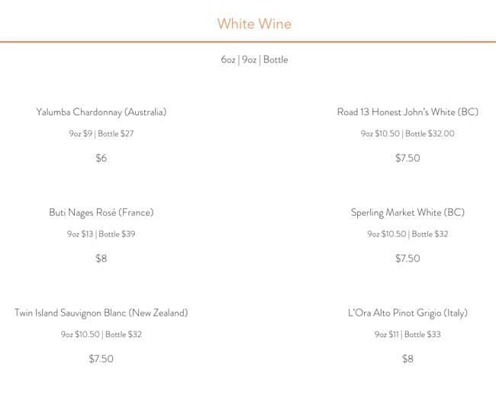This screenshot has height=401, width=496.
Task: Click the 9oz $9 | Bottle $27 line
Action: click(x=101, y=134)
